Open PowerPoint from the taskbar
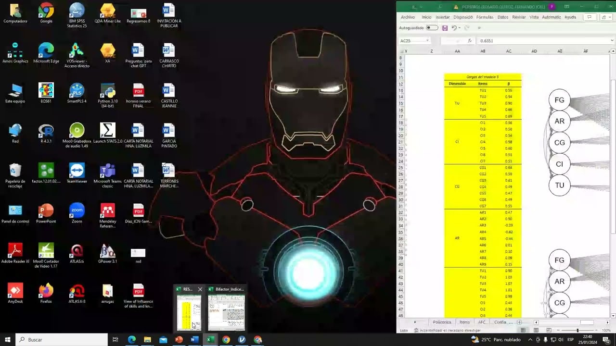 coord(179,340)
